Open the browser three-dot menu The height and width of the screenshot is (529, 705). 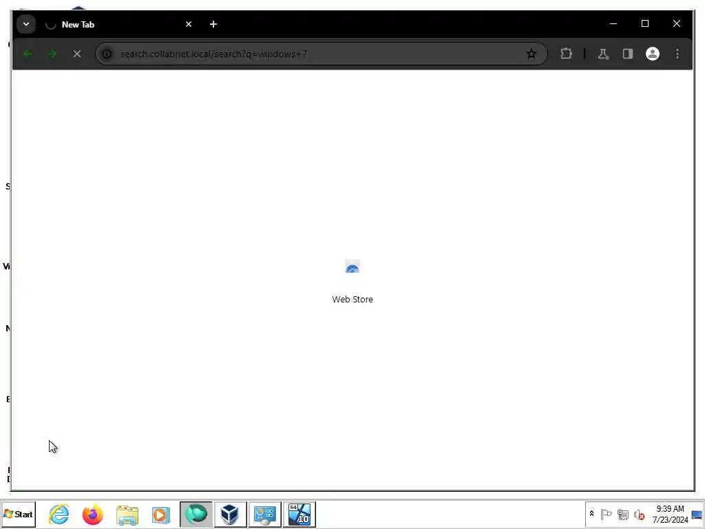pos(677,54)
